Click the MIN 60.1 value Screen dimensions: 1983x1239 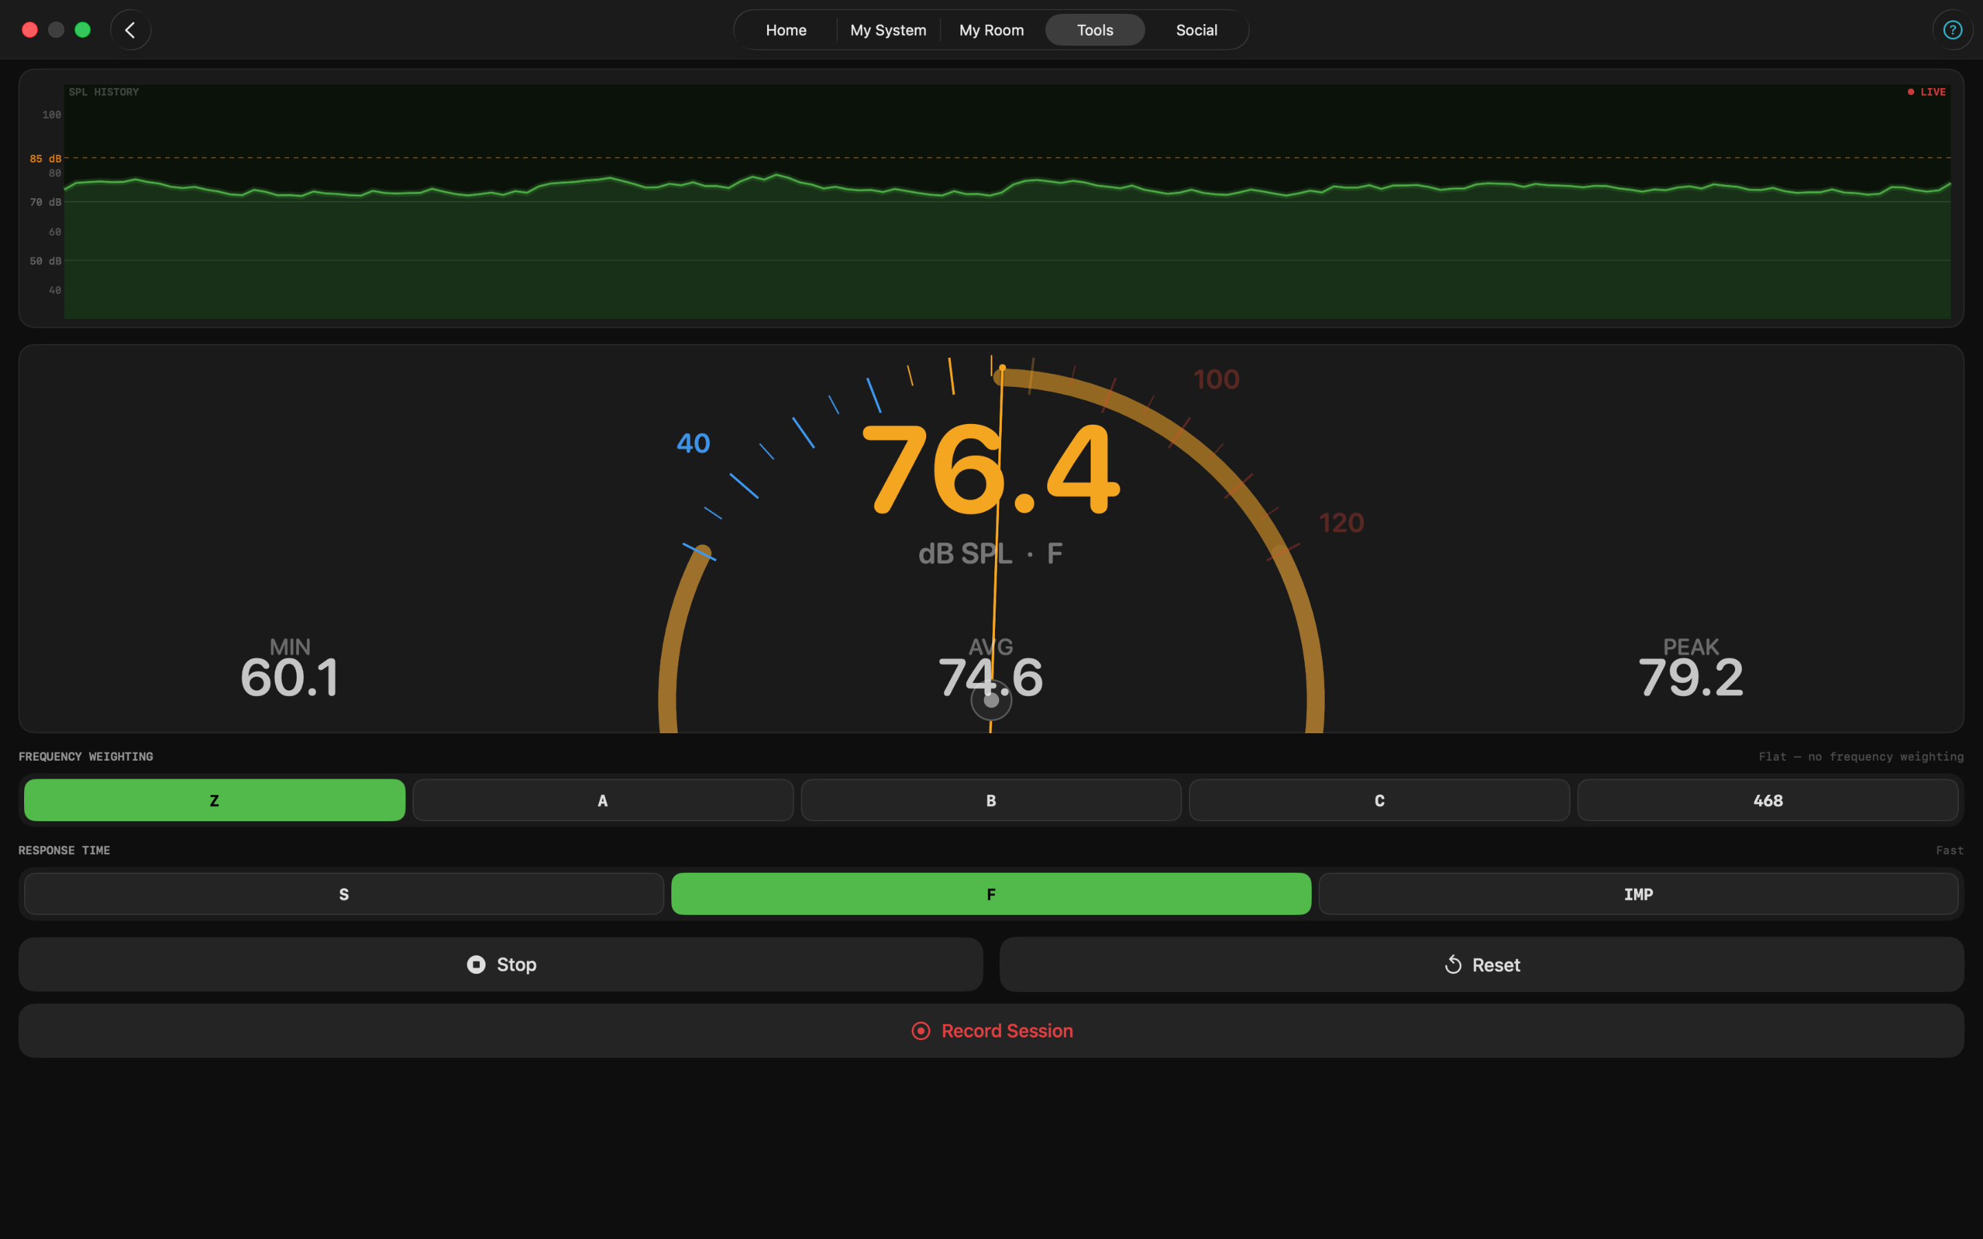(289, 678)
